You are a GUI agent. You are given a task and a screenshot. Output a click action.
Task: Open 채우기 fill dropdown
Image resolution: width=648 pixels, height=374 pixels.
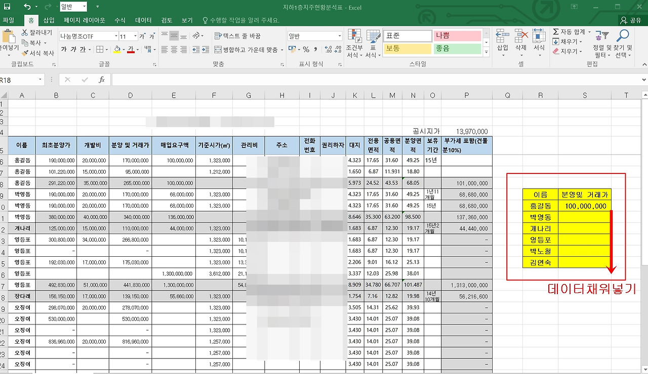point(568,42)
